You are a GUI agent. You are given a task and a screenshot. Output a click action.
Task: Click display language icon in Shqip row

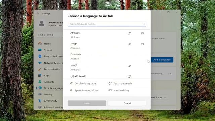coord(130,44)
